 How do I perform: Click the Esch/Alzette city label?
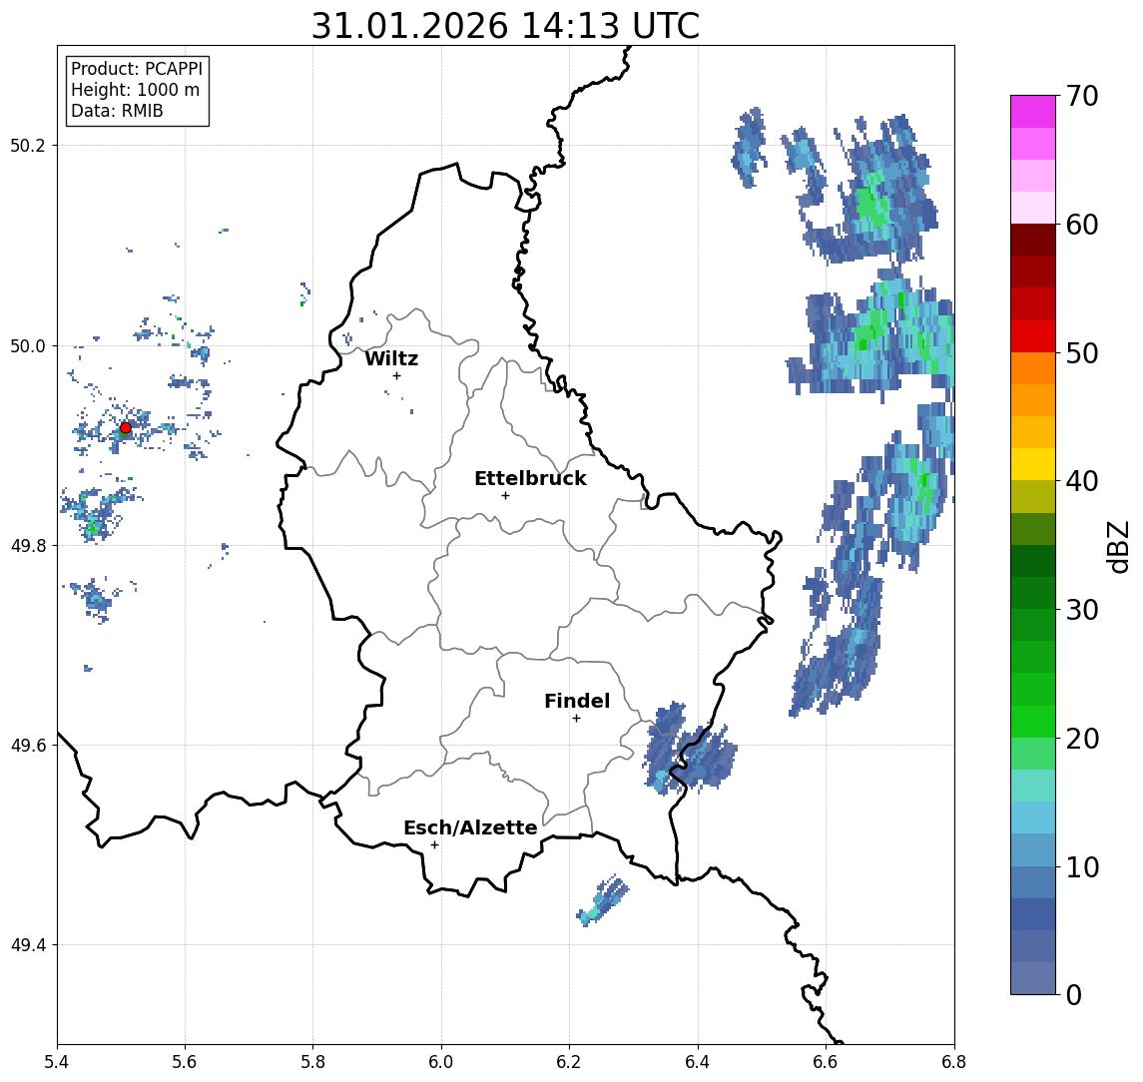point(470,827)
